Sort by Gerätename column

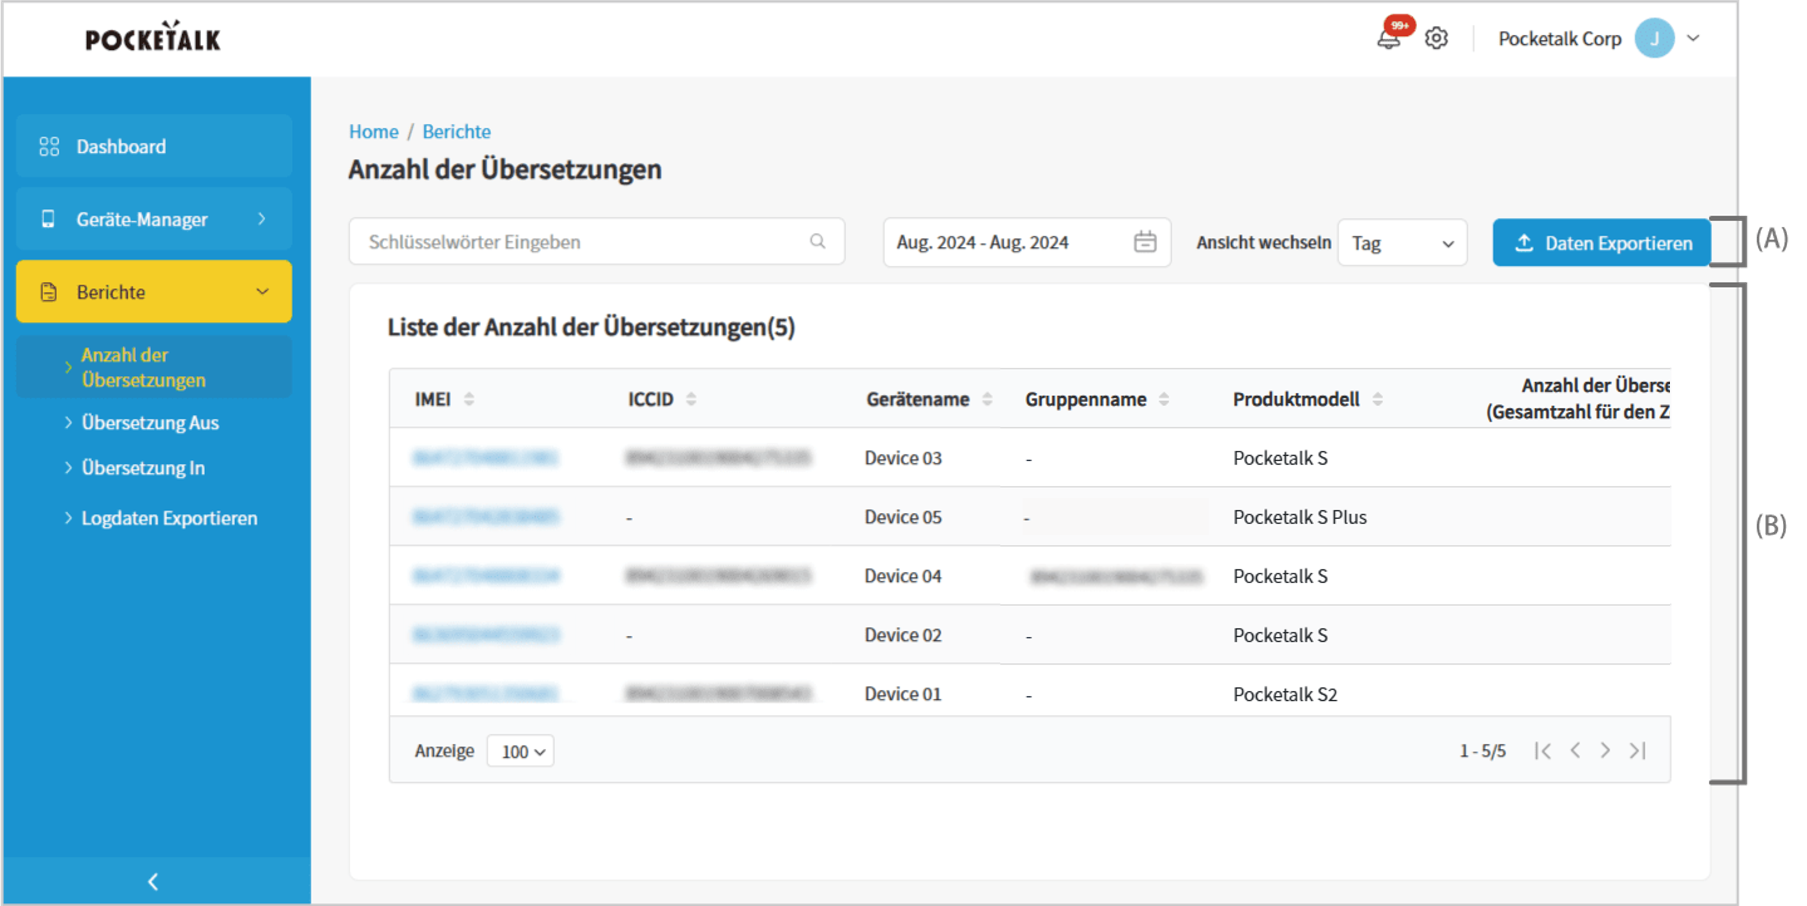(987, 399)
